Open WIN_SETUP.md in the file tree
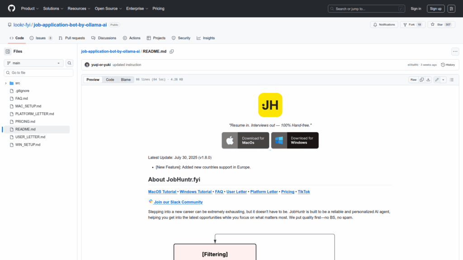 28,144
